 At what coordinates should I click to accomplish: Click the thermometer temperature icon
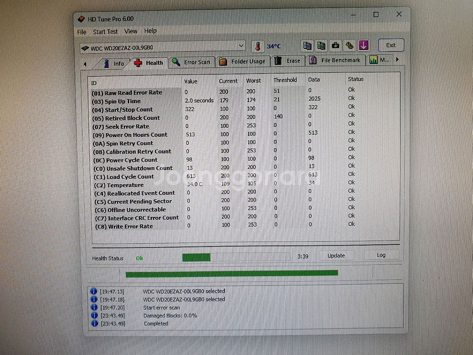click(x=258, y=46)
